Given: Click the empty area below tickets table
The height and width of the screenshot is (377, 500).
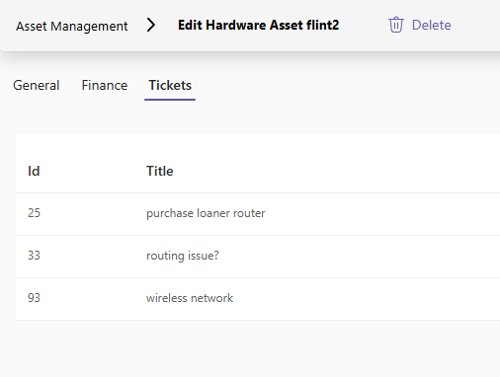Looking at the screenshot, I should point(250,348).
